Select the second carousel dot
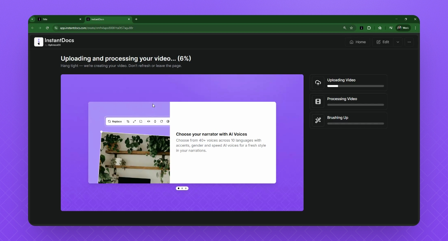 tap(182, 188)
